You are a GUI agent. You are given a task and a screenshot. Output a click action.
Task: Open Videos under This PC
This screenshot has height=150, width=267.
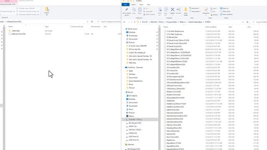click(x=131, y=116)
